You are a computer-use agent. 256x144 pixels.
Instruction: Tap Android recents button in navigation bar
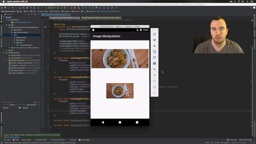pos(137,122)
